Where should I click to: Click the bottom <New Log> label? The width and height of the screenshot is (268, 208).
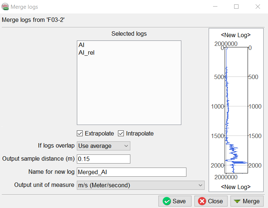tap(236, 187)
